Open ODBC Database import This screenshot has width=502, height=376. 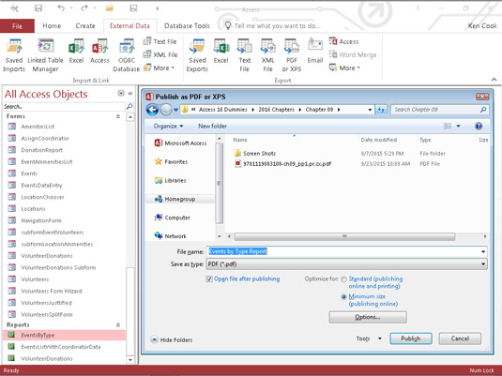127,55
